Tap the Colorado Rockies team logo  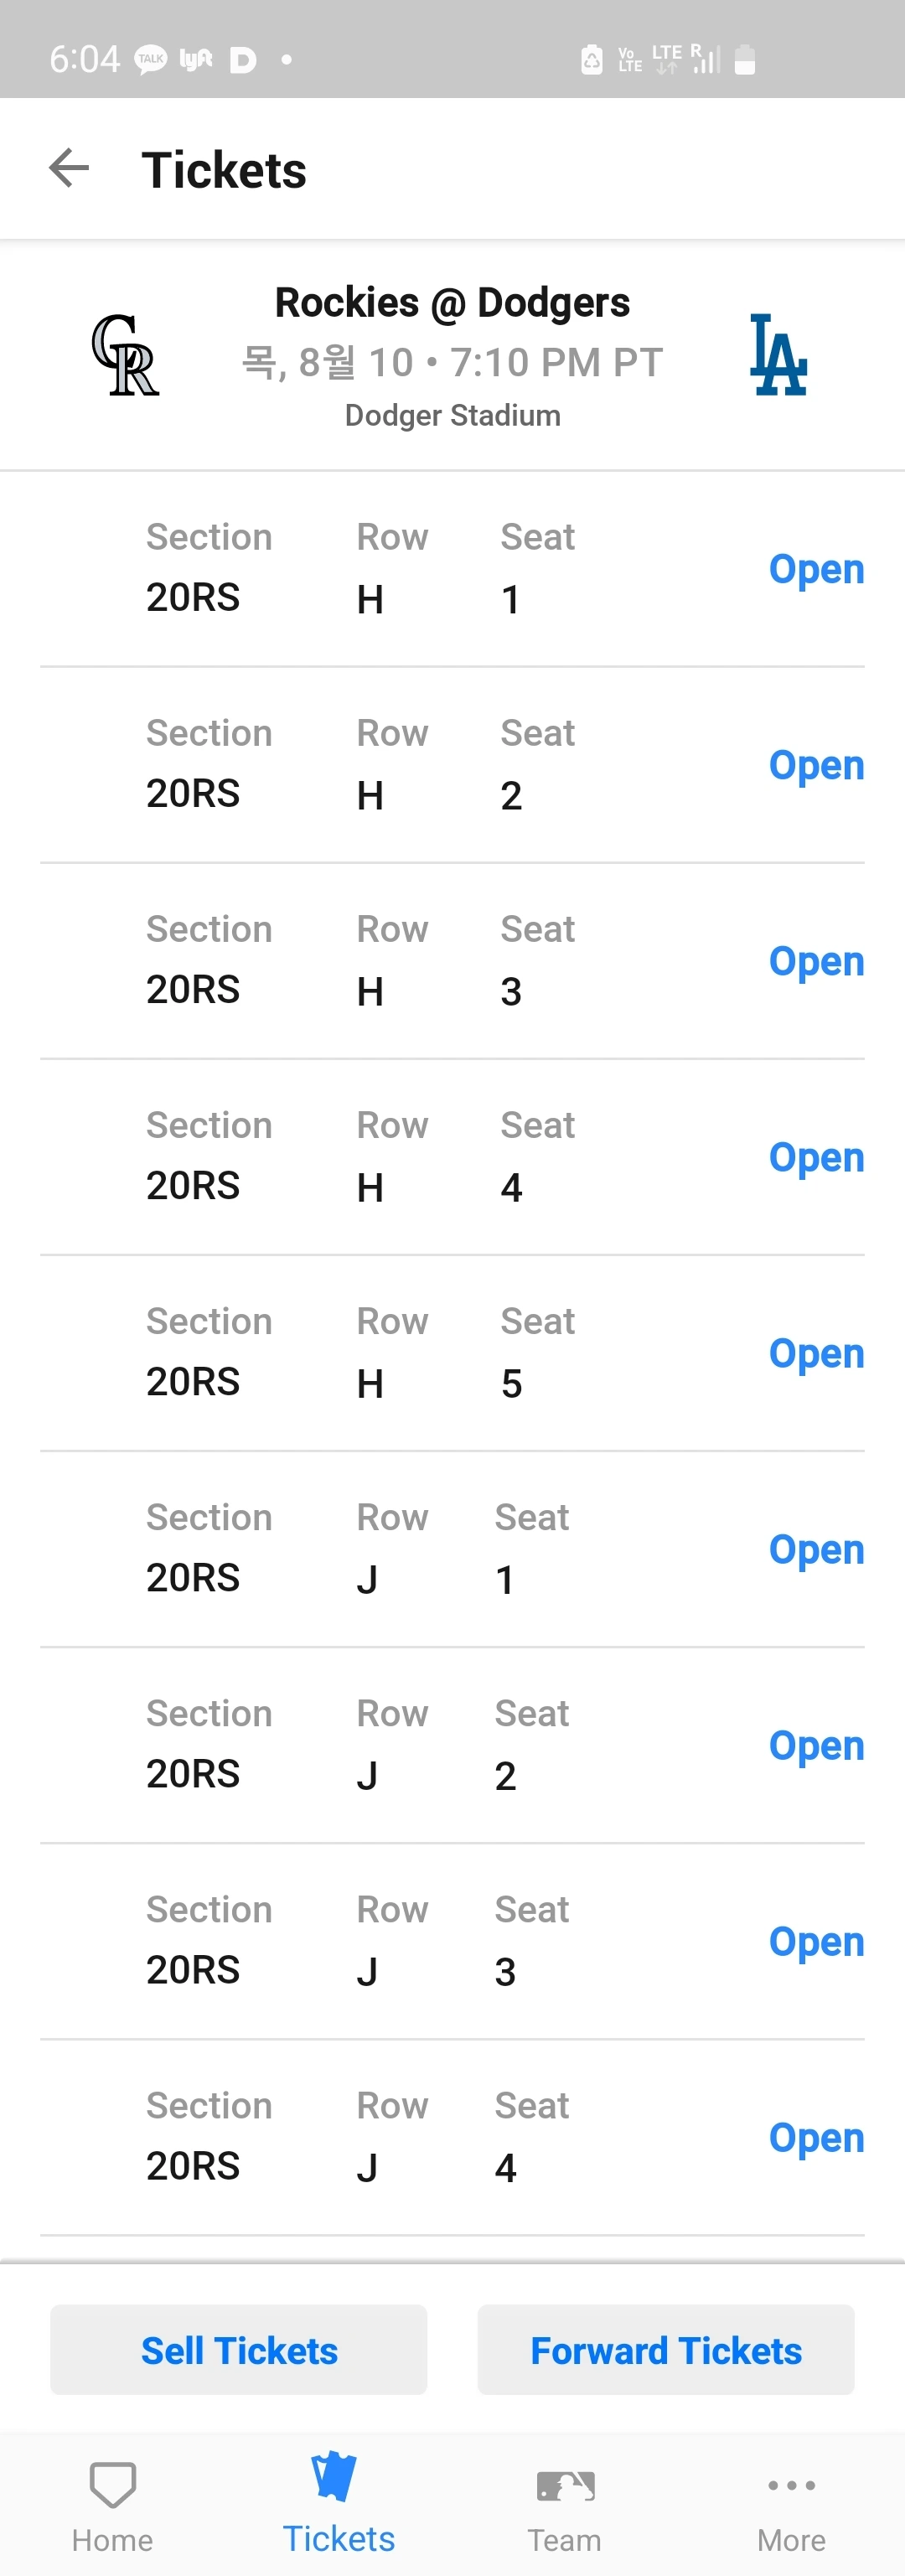125,355
